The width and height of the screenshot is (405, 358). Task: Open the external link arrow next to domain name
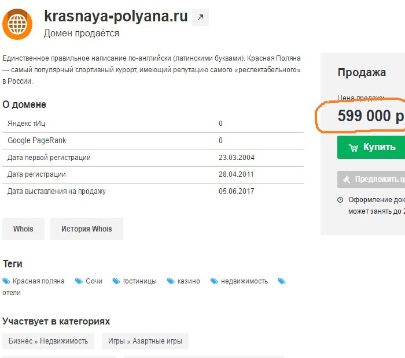(x=200, y=17)
